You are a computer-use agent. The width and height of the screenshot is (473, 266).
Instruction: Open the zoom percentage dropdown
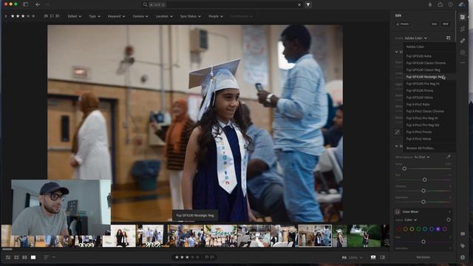(x=355, y=257)
